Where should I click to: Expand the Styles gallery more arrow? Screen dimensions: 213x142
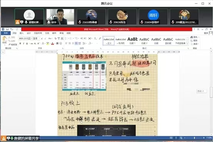188,44
